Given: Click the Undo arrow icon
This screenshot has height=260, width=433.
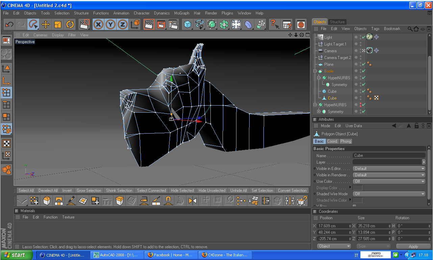Looking at the screenshot, I should (9, 24).
